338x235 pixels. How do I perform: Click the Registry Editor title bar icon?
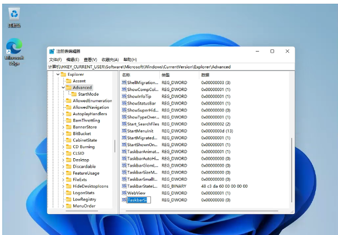click(52, 52)
